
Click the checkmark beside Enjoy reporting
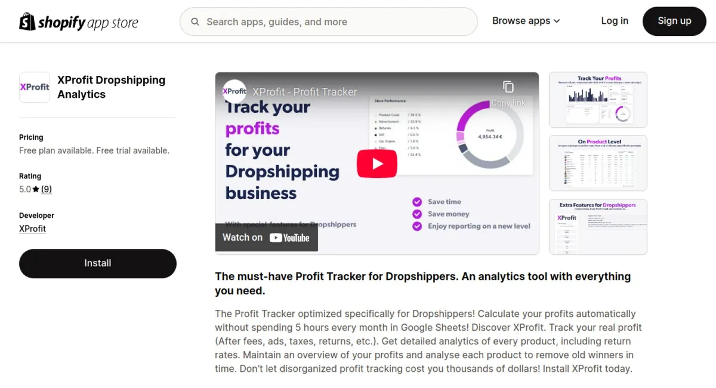(417, 226)
